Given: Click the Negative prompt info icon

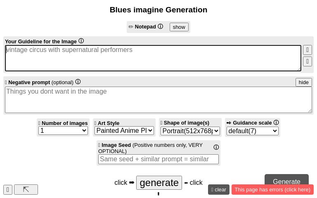Looking at the screenshot, I should 78,82.
